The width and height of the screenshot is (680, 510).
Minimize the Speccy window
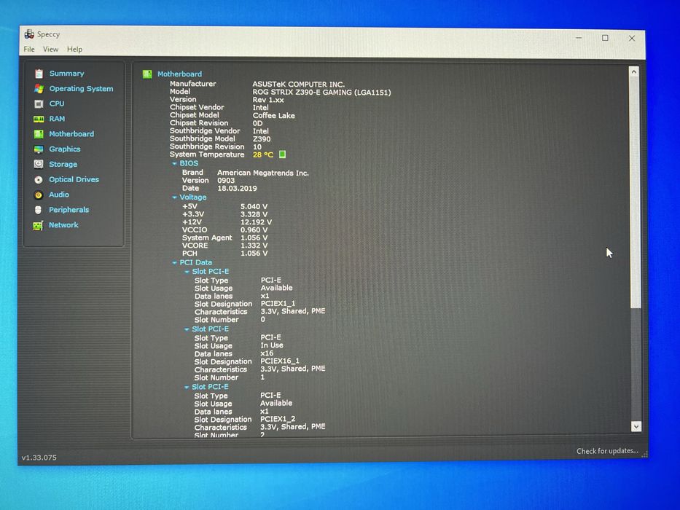[x=579, y=38]
